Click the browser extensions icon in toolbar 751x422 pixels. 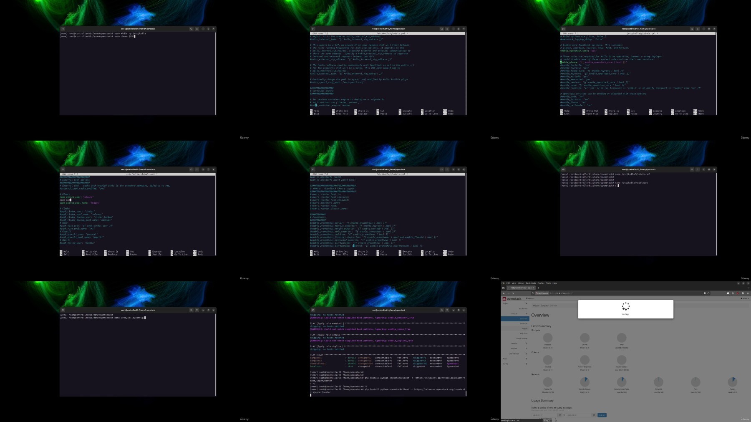click(x=743, y=293)
